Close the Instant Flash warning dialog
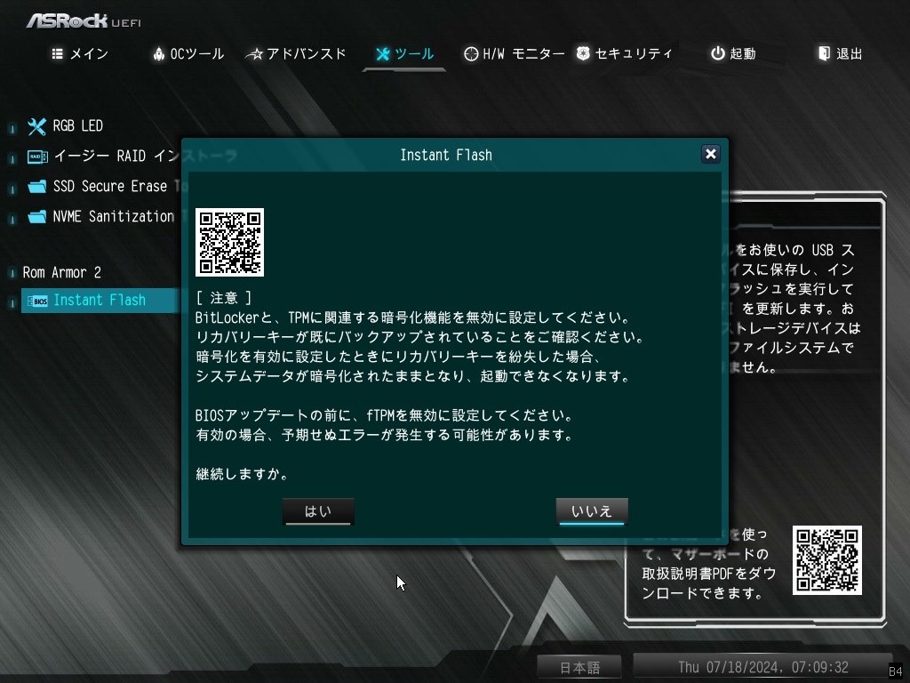The height and width of the screenshot is (683, 910). pos(710,154)
